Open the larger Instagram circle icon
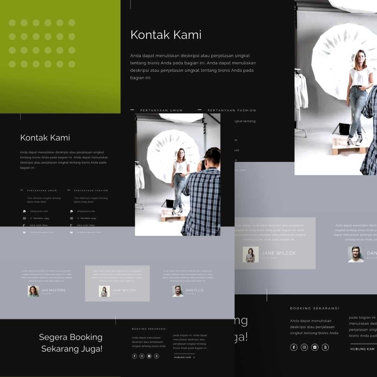 pos(304,347)
